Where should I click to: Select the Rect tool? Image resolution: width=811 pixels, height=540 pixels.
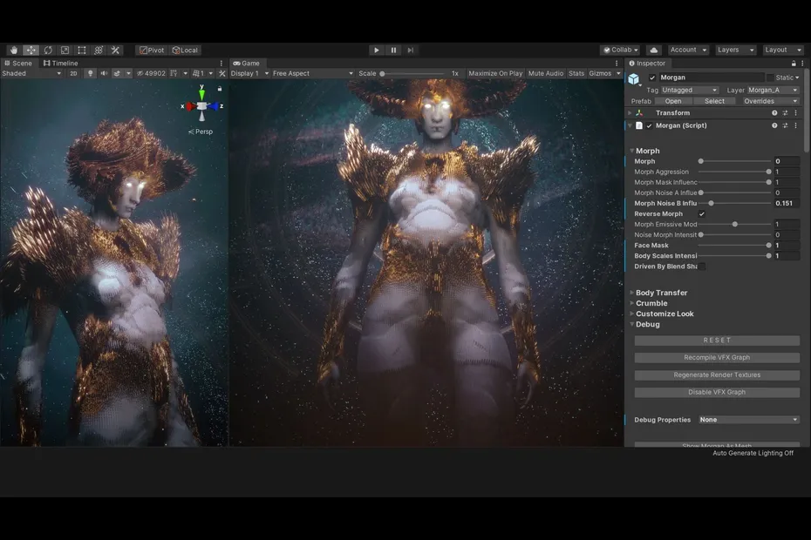82,51
